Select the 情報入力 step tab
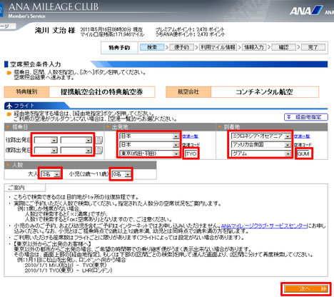The width and height of the screenshot is (334, 297). (254, 47)
